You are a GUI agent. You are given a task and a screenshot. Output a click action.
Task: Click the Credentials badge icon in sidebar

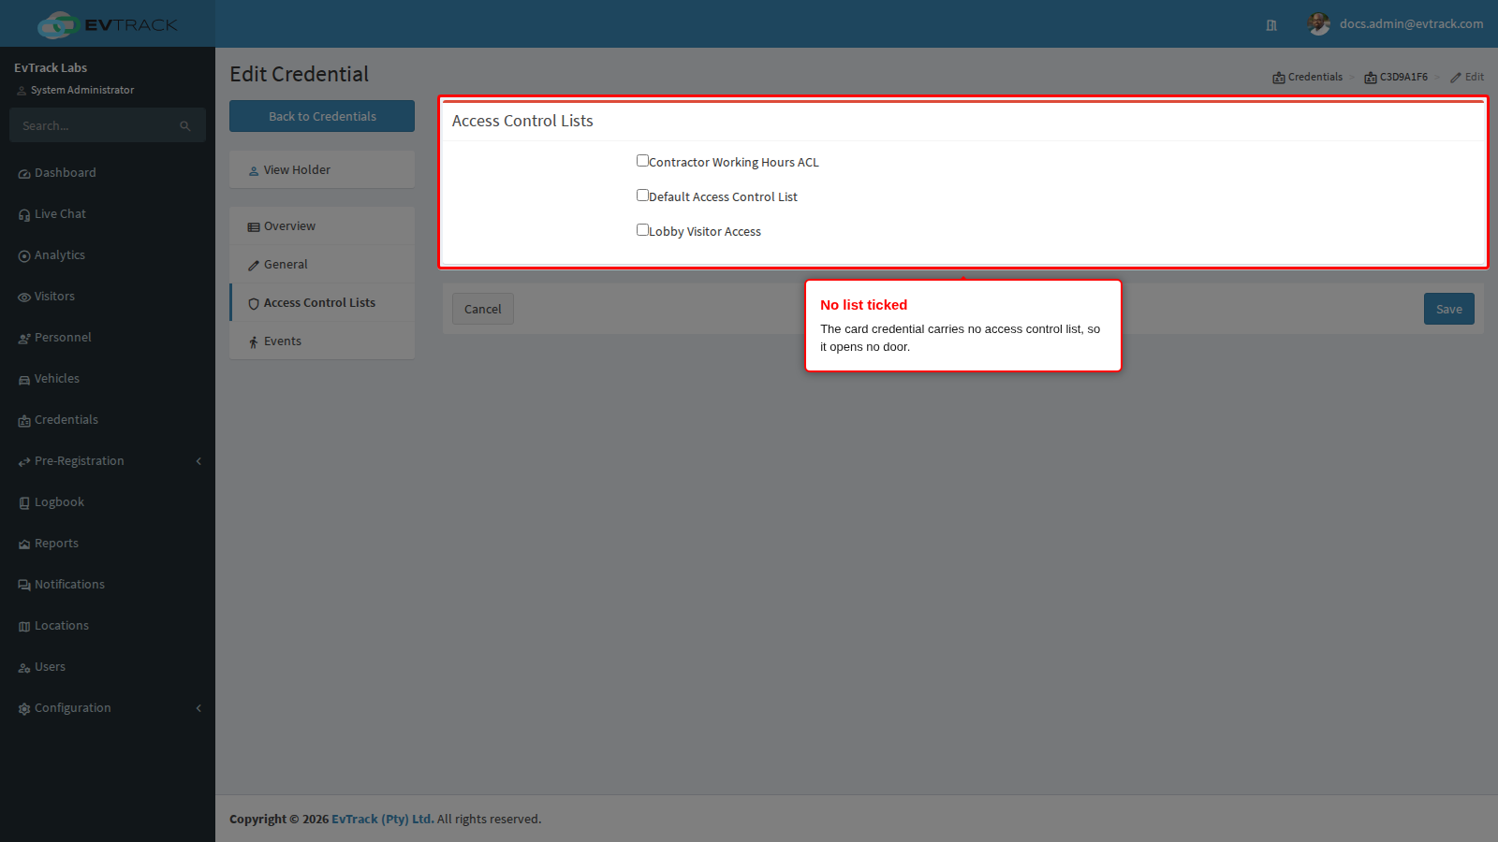[24, 421]
